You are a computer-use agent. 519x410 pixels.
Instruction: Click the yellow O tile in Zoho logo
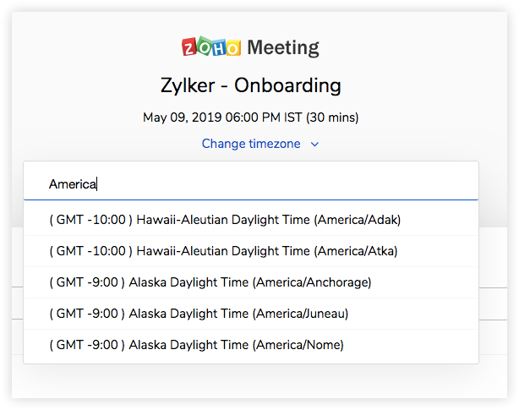232,46
